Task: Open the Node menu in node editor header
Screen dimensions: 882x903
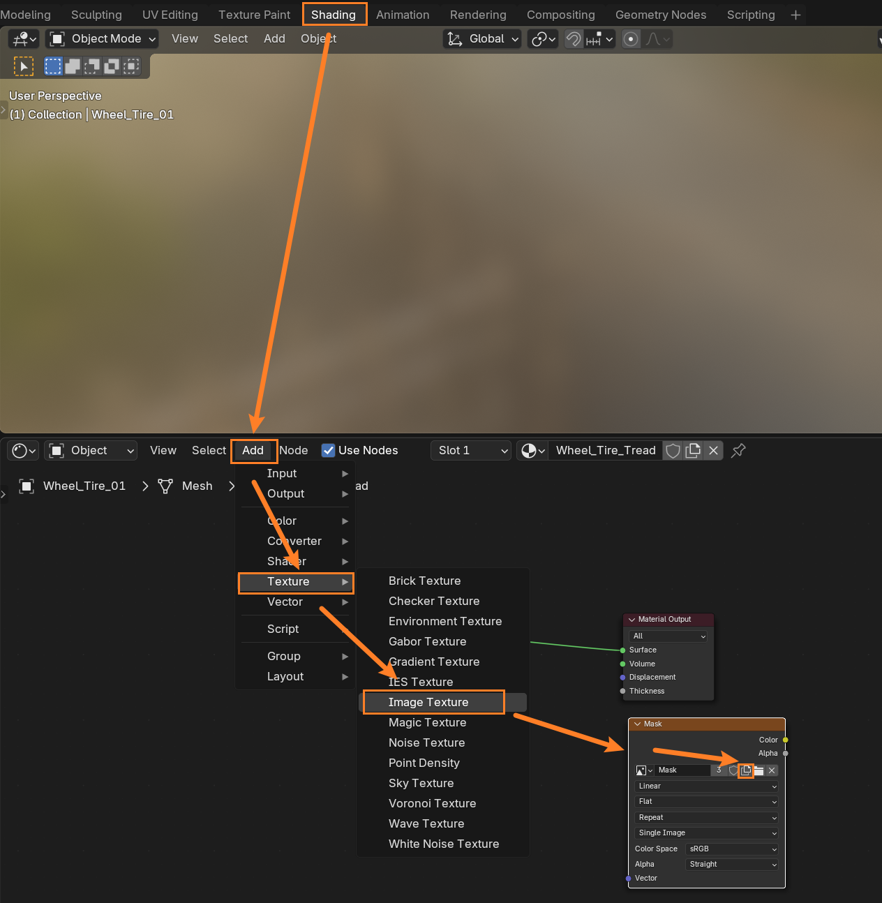Action: tap(294, 451)
